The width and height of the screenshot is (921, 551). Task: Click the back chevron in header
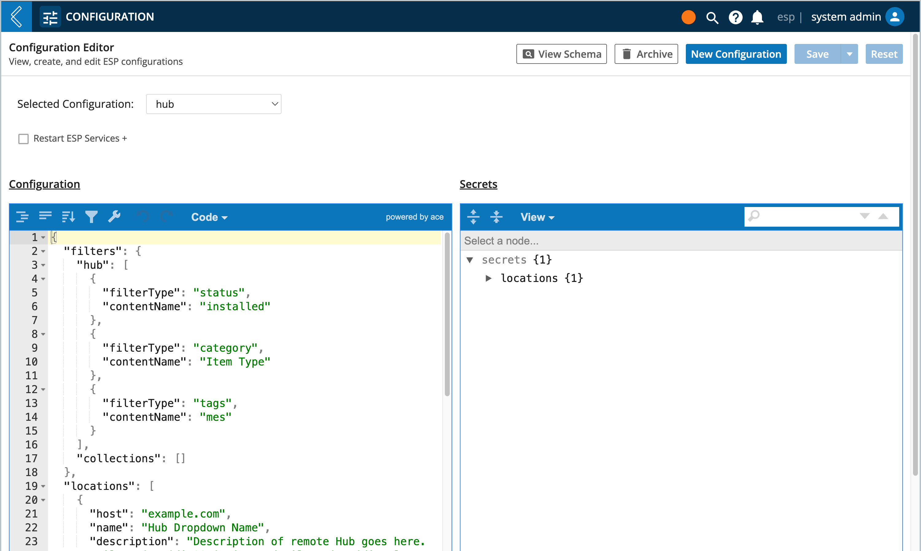16,16
